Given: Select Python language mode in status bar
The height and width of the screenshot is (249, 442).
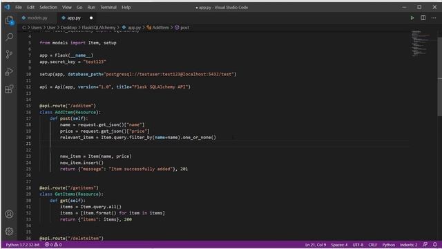Looking at the screenshot, I should click(388, 245).
